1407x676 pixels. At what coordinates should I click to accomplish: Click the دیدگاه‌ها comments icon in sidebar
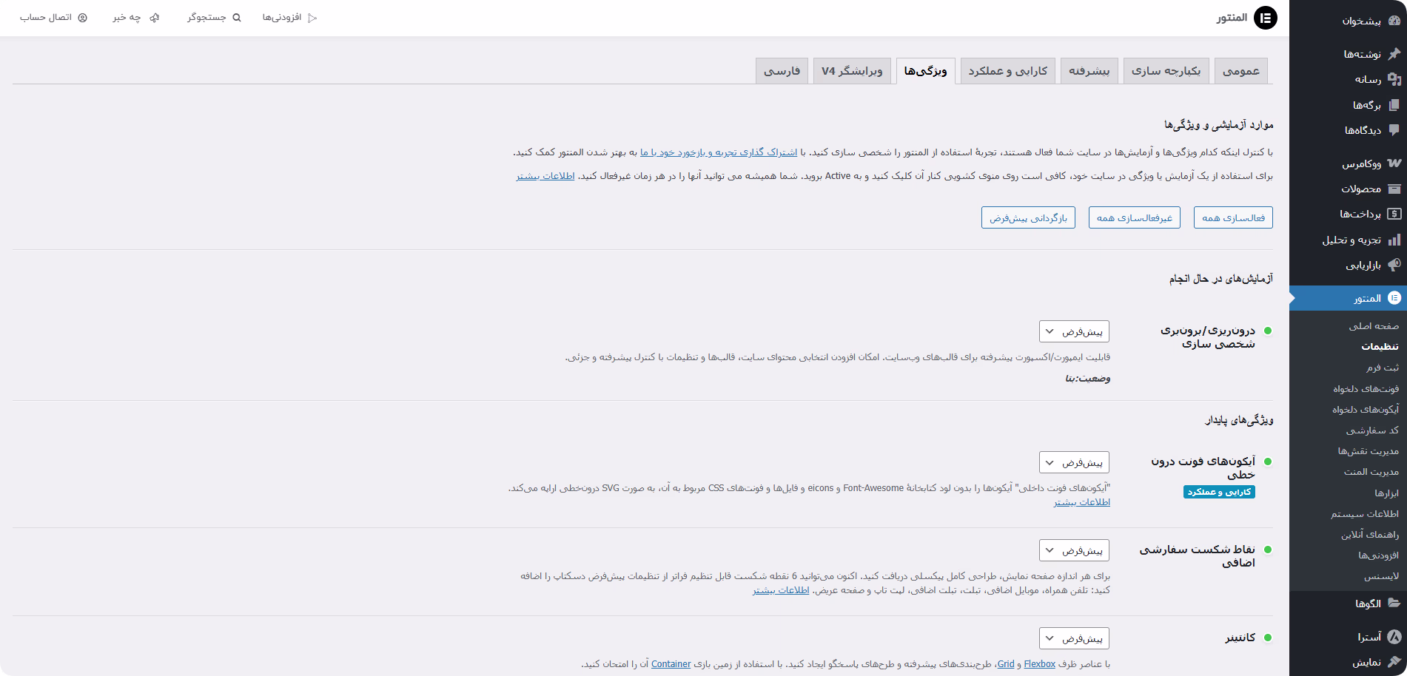(1394, 130)
